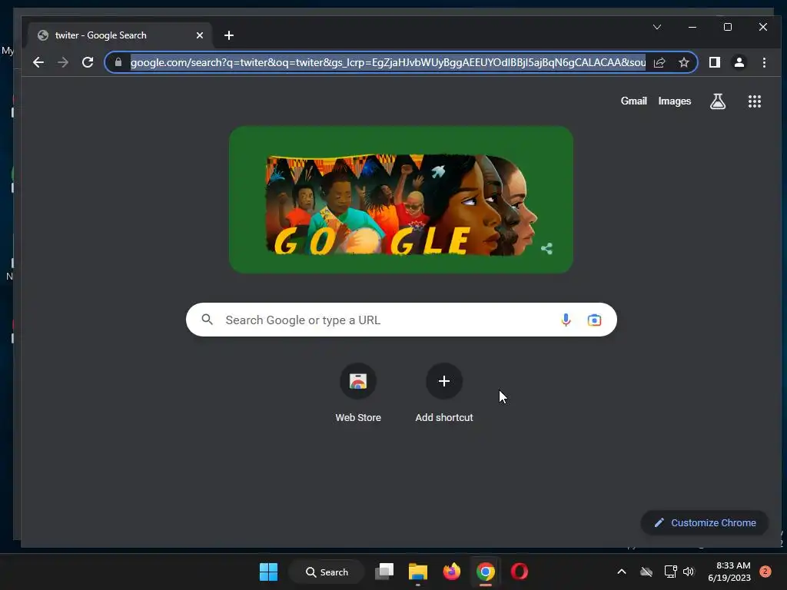Share this page icon in address bar
This screenshot has width=787, height=590.
point(659,62)
